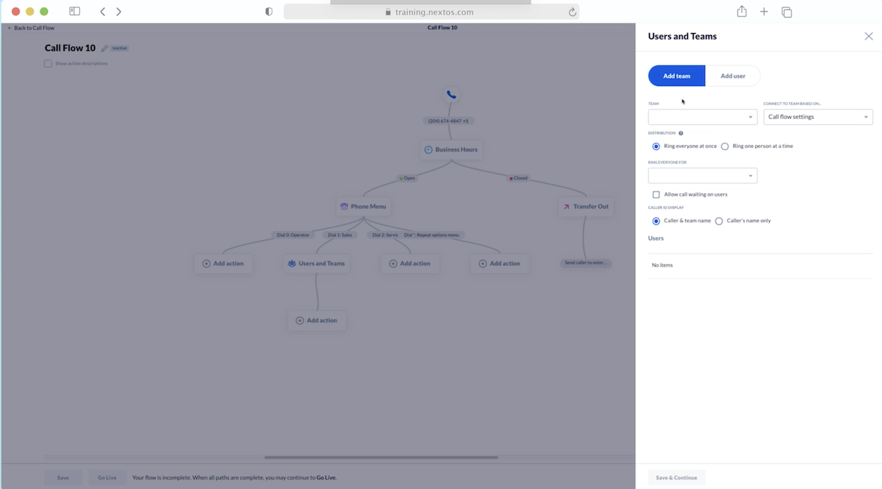
Task: Click the Call Flow 10 title heading
Action: point(70,48)
